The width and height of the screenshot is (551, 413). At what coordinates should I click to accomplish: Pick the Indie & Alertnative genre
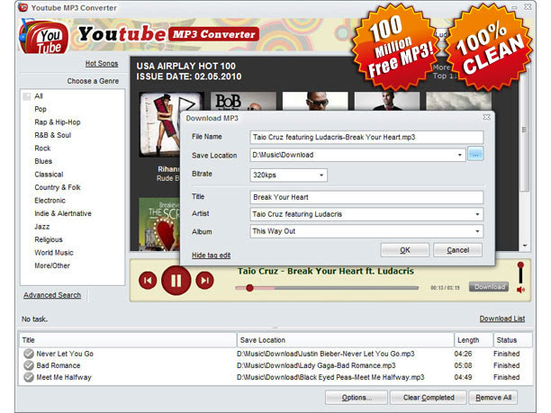(x=63, y=213)
